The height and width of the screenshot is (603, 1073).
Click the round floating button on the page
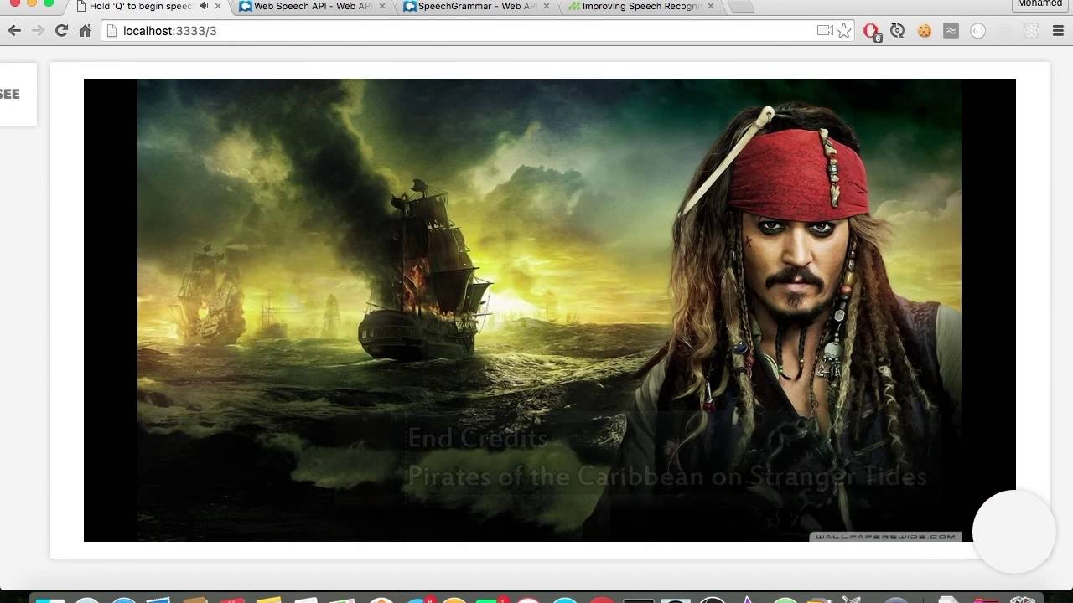(x=1013, y=532)
